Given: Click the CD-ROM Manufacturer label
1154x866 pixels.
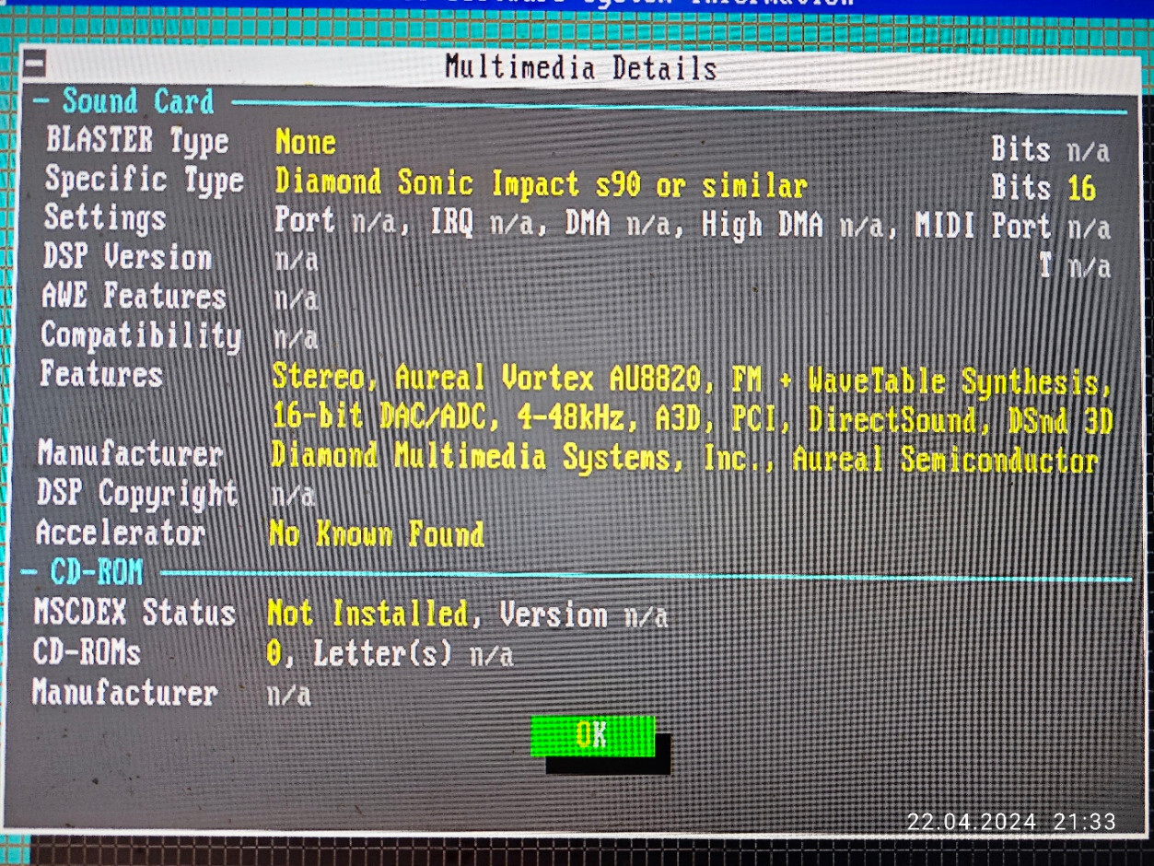Looking at the screenshot, I should [125, 693].
